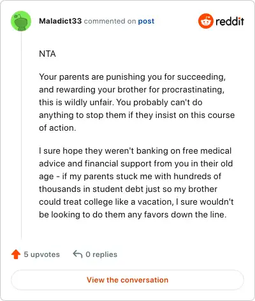Select the "0 replies" label
This screenshot has height=301, width=255.
[x=101, y=254]
